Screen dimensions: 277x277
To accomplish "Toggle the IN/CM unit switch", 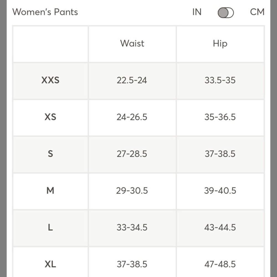I will (225, 13).
